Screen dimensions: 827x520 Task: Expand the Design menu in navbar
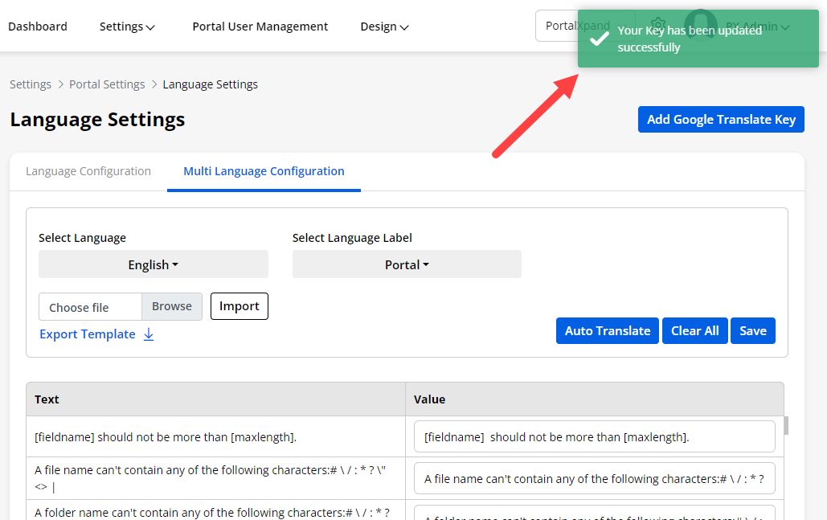click(384, 27)
